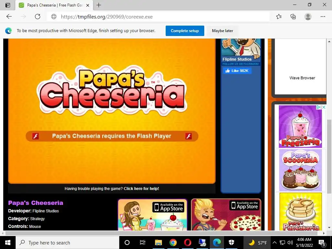
Task: Click the Developer: Flipline Studios text
Action: pos(33,211)
